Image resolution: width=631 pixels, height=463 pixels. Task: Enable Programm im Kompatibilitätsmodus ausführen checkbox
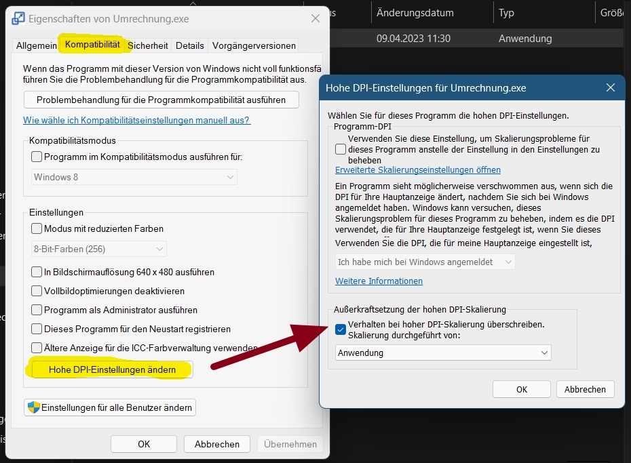(x=37, y=157)
